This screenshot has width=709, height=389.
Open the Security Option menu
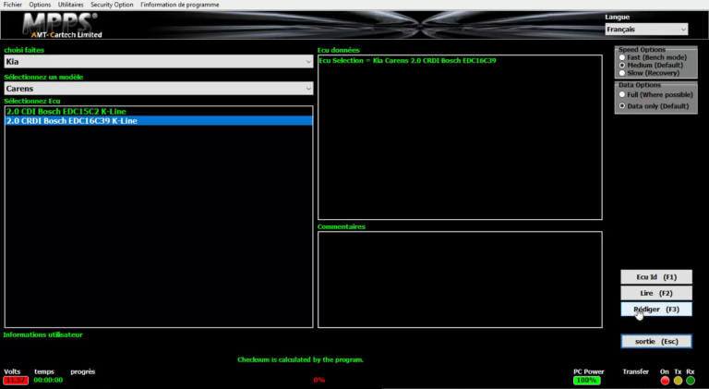tap(112, 5)
